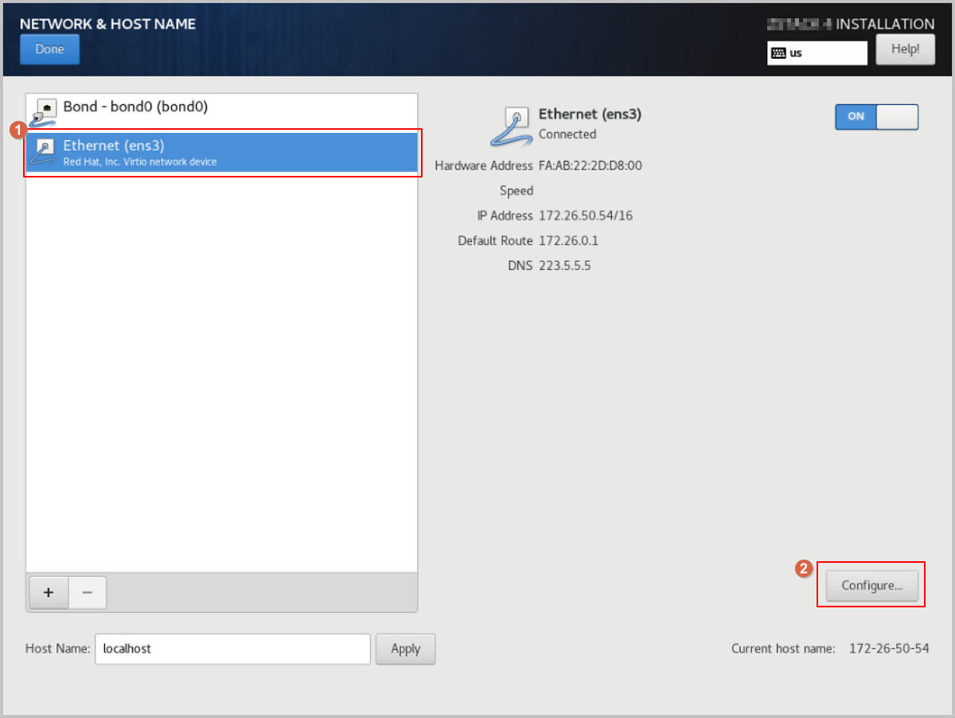Remove selected device with minus button
Screen dimensions: 955x718
click(x=88, y=593)
